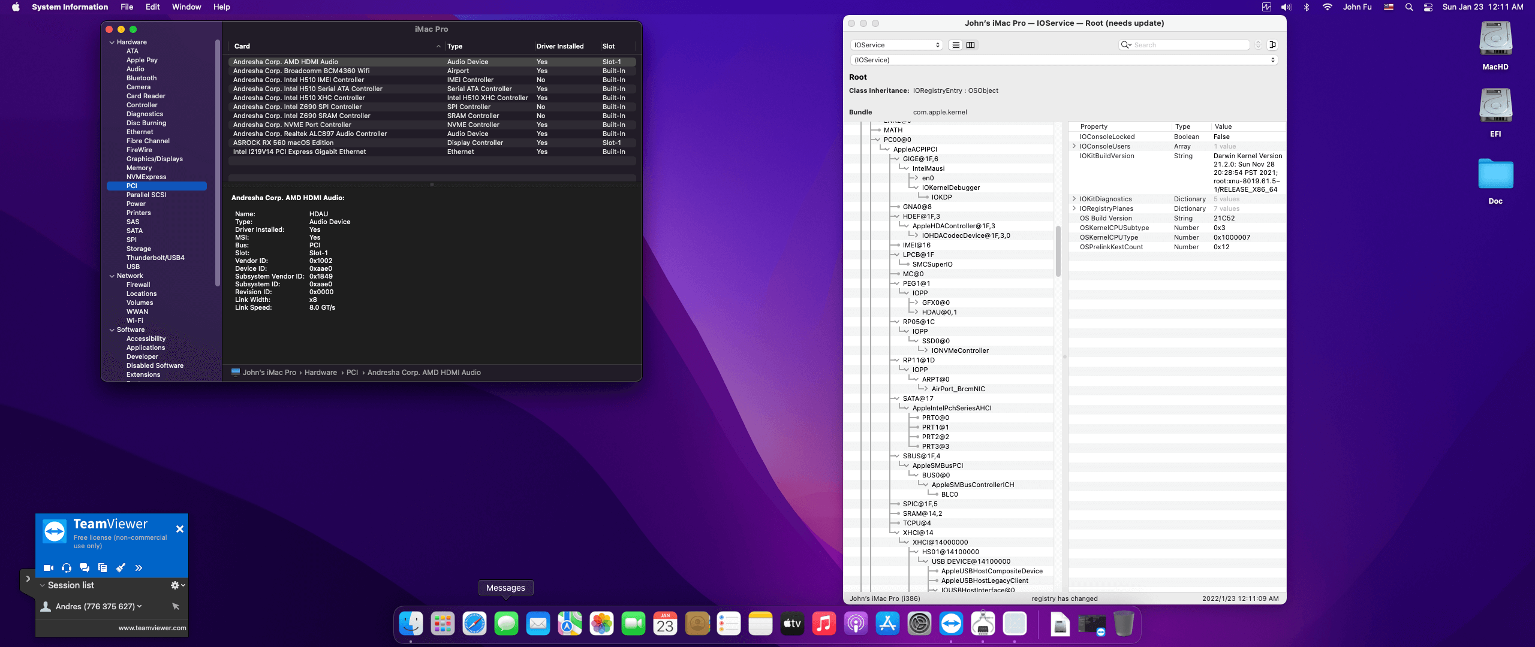Image resolution: width=1535 pixels, height=647 pixels.
Task: Close the TeamViewer panel with the X
Action: 180,529
